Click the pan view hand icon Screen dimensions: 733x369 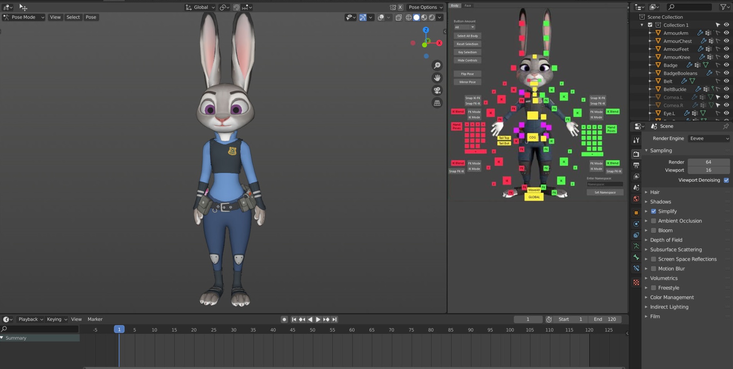click(x=437, y=78)
